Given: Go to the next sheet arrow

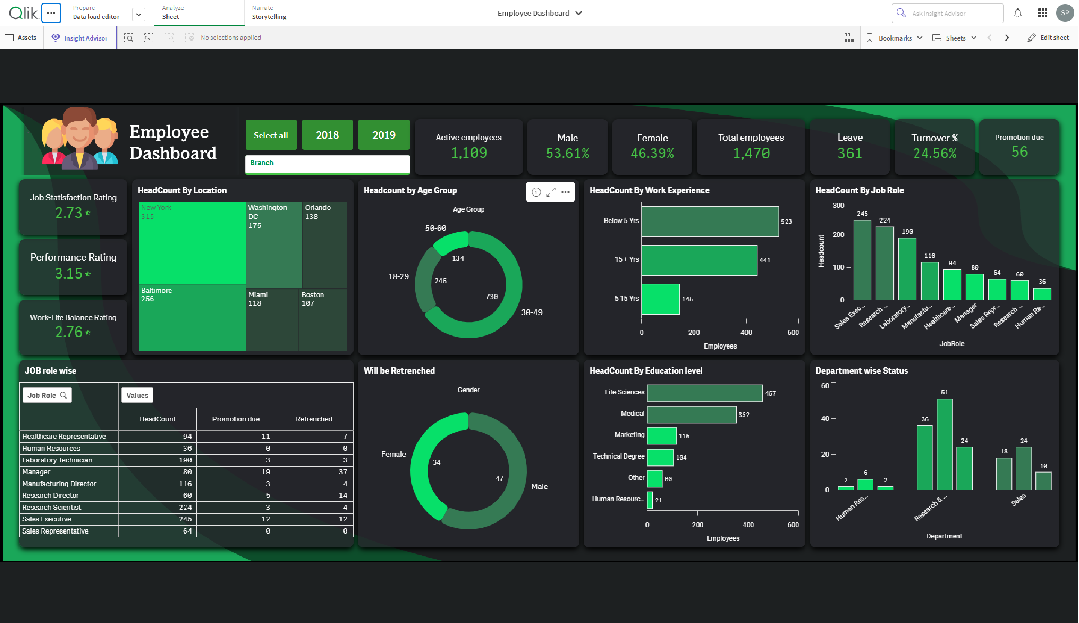Looking at the screenshot, I should 1007,38.
